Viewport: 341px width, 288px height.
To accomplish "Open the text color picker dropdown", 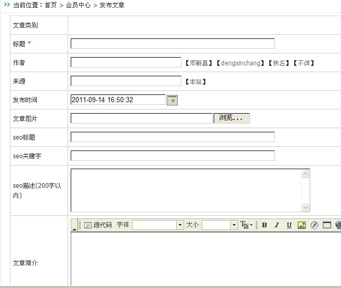I will [x=247, y=225].
